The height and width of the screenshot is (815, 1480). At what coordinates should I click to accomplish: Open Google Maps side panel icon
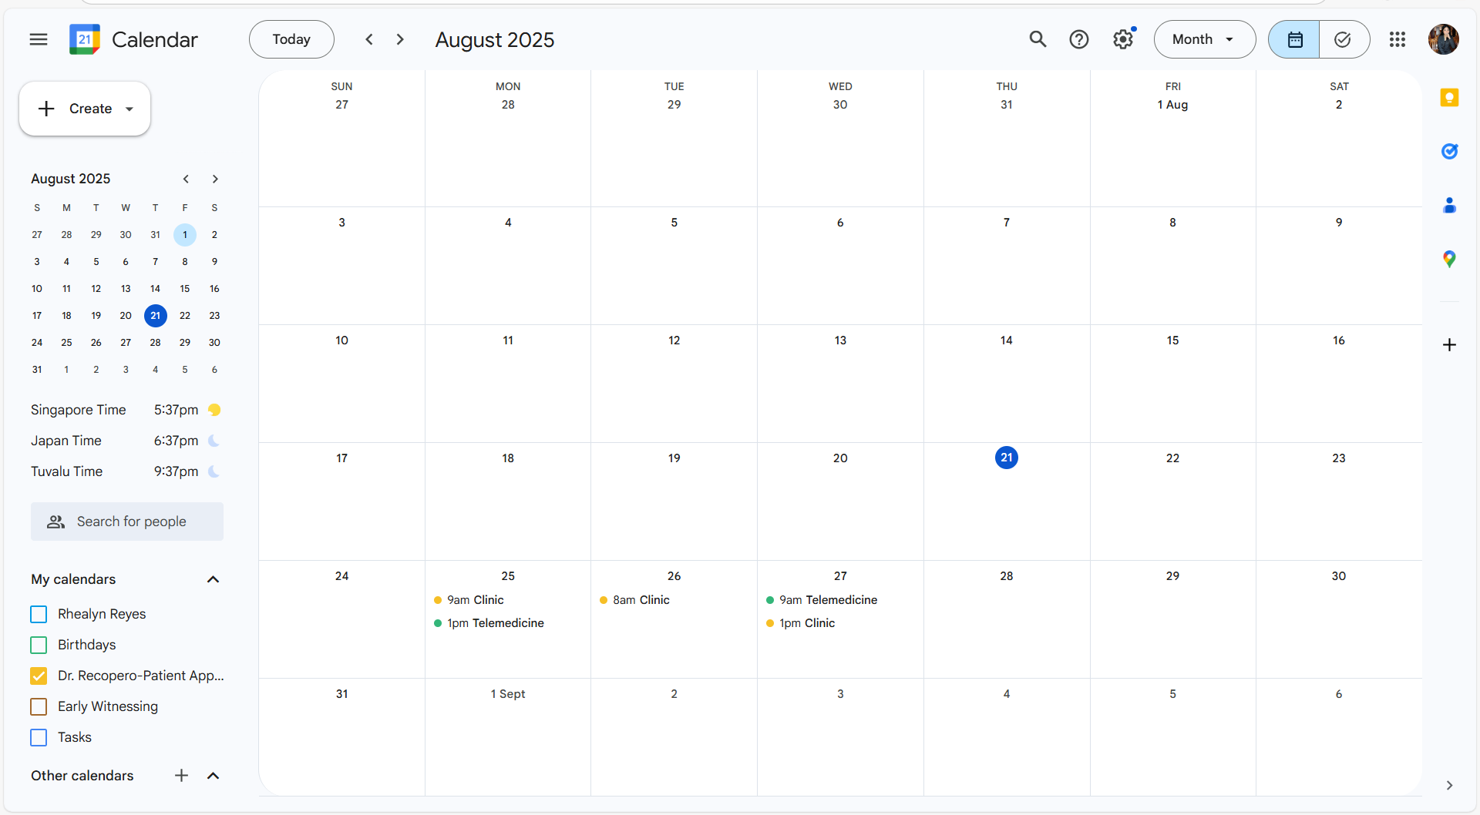click(x=1449, y=260)
